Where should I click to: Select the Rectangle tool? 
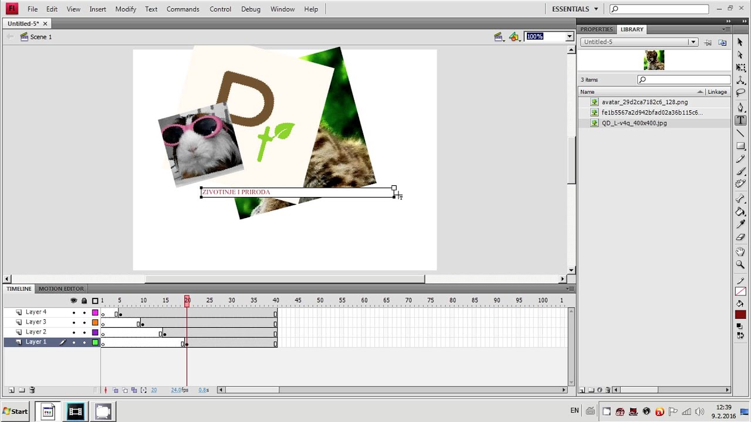point(740,146)
